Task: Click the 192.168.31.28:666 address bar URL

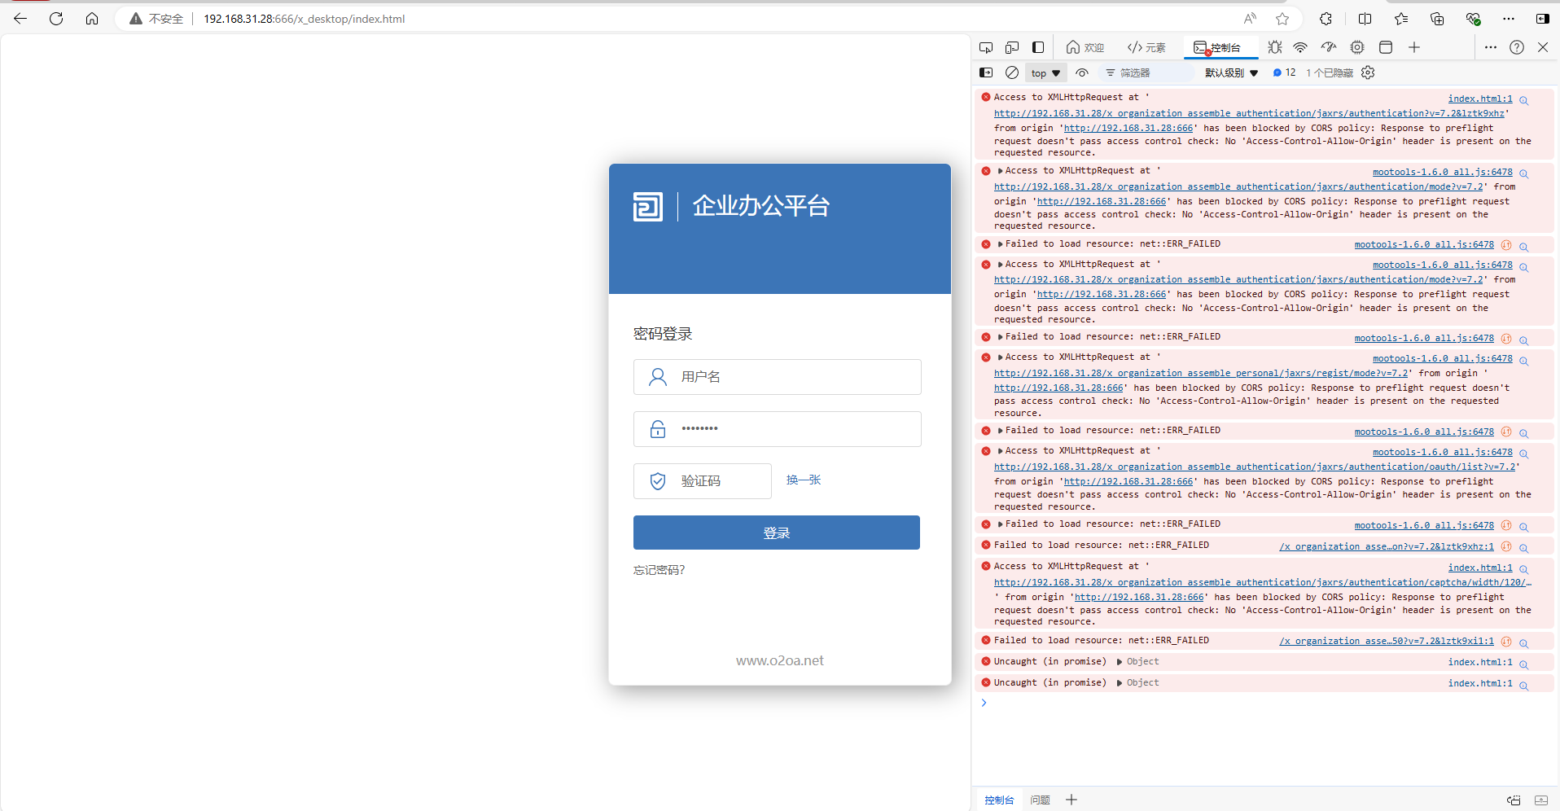Action: [304, 19]
